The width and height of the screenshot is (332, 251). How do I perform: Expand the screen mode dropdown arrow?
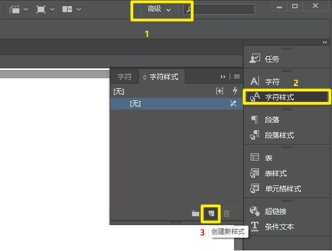coord(52,9)
